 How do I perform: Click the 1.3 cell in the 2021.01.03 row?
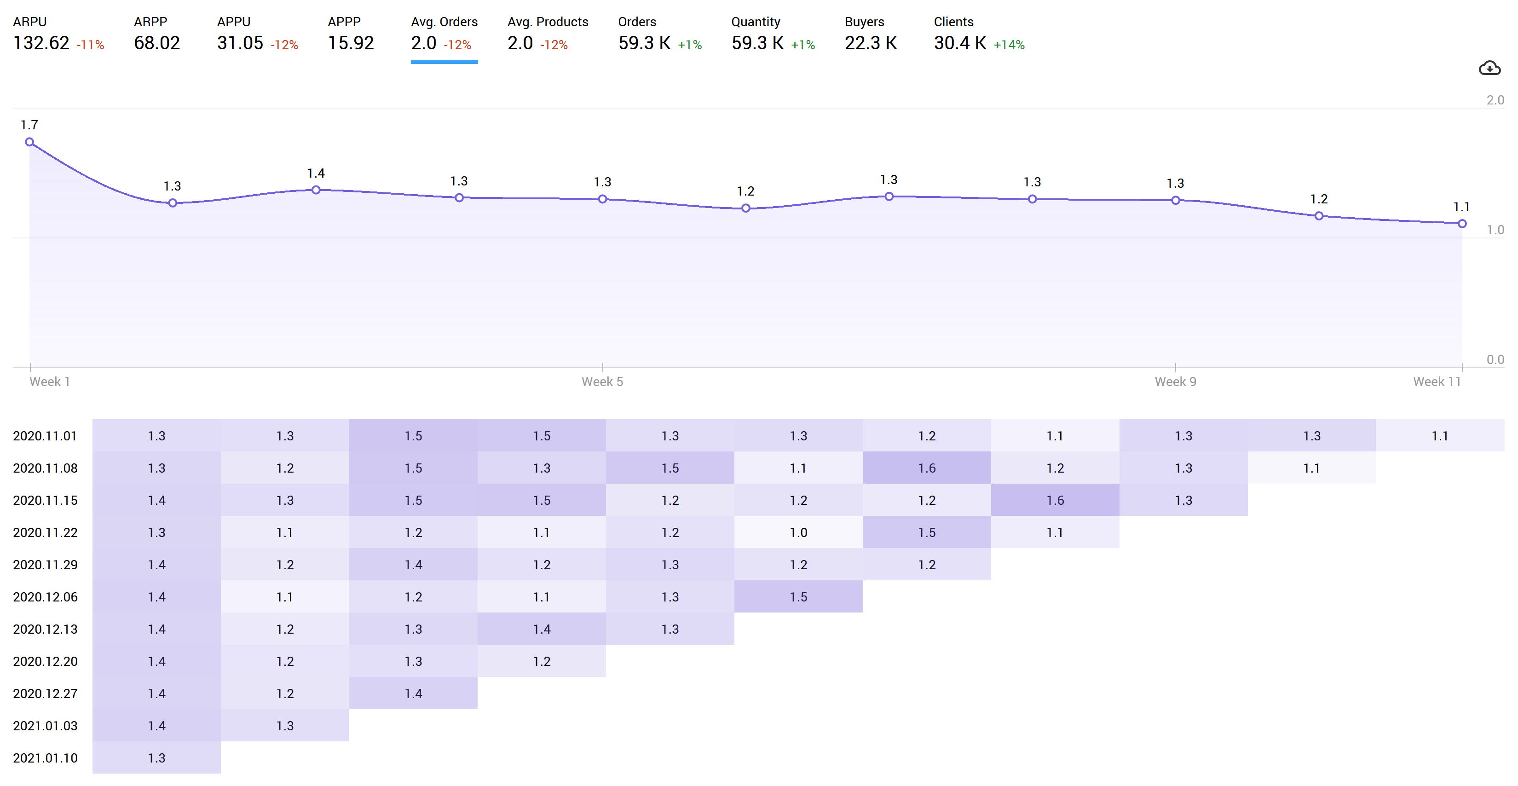point(285,726)
